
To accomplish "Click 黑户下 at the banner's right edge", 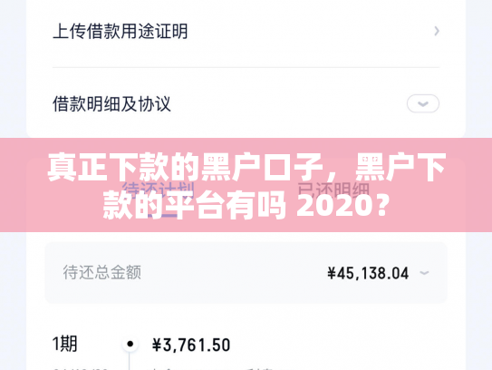I will pos(400,167).
